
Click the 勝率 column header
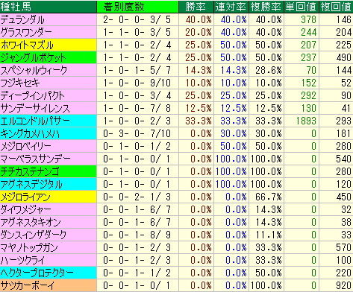196,7
